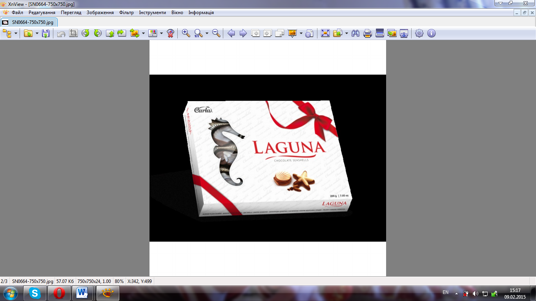Open the Browser tree view icon
This screenshot has width=536, height=301.
point(7,33)
